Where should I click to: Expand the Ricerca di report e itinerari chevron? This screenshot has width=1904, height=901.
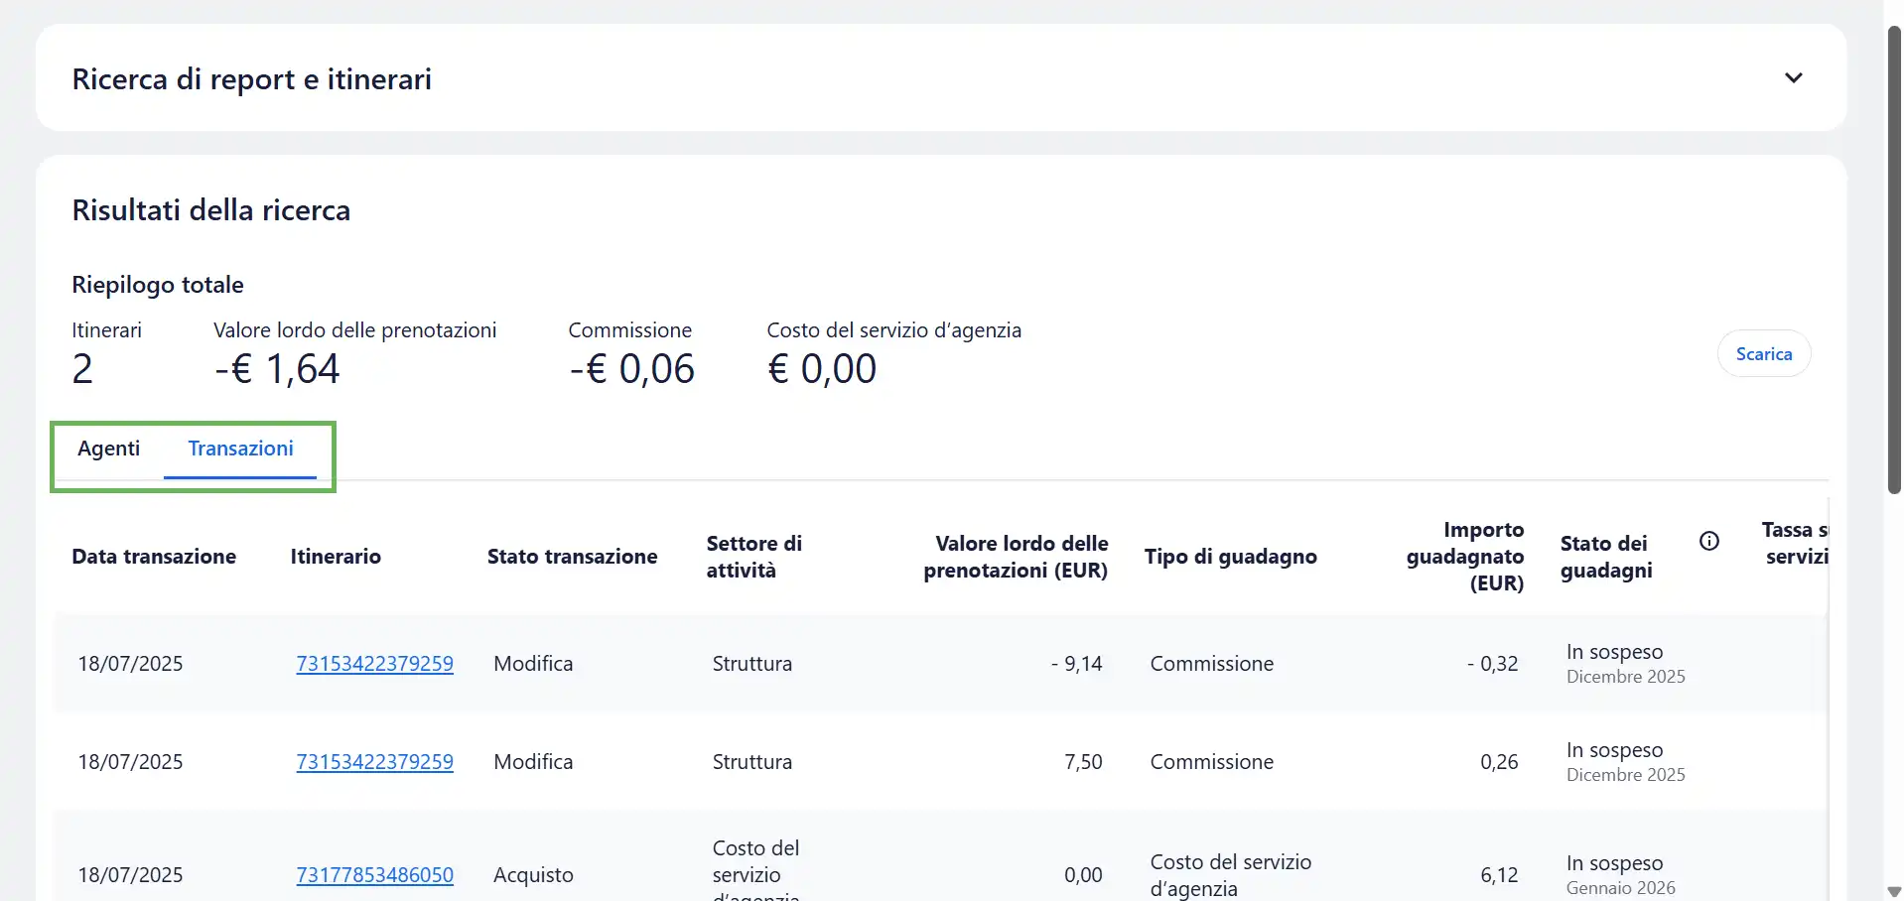click(1793, 78)
